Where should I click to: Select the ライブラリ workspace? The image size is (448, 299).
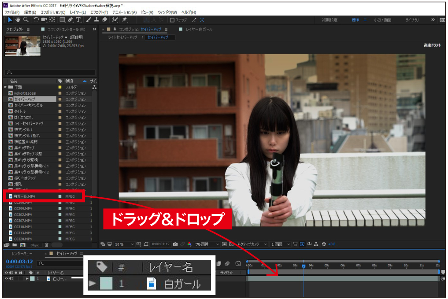point(412,20)
